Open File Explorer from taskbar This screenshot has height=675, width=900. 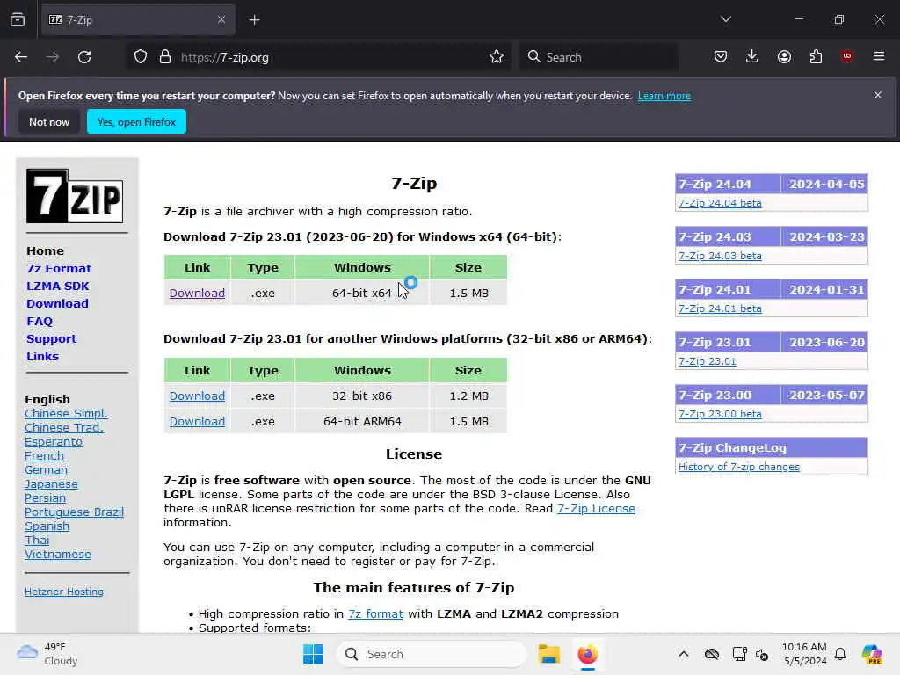tap(548, 654)
